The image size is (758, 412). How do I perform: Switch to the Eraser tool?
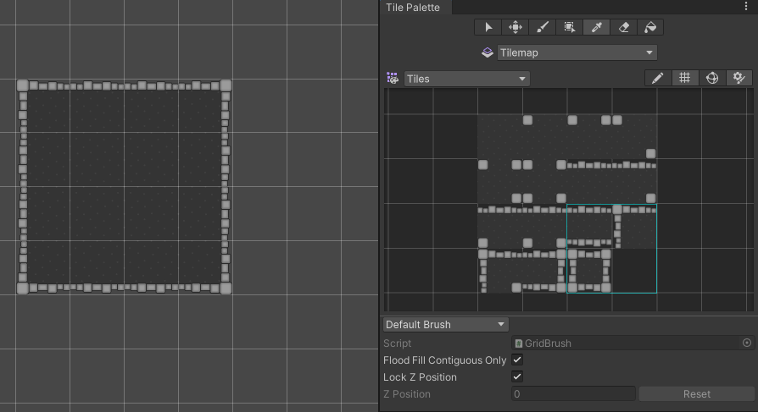coord(623,27)
